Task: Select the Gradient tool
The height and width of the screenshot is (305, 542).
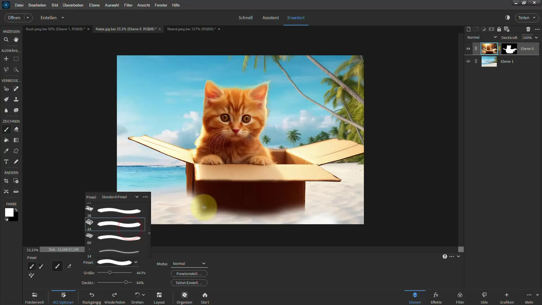Action: (16, 140)
